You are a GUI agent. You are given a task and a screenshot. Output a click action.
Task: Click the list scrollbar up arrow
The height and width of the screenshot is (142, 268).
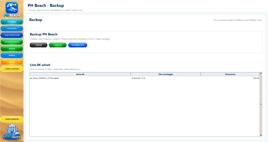coord(261,73)
